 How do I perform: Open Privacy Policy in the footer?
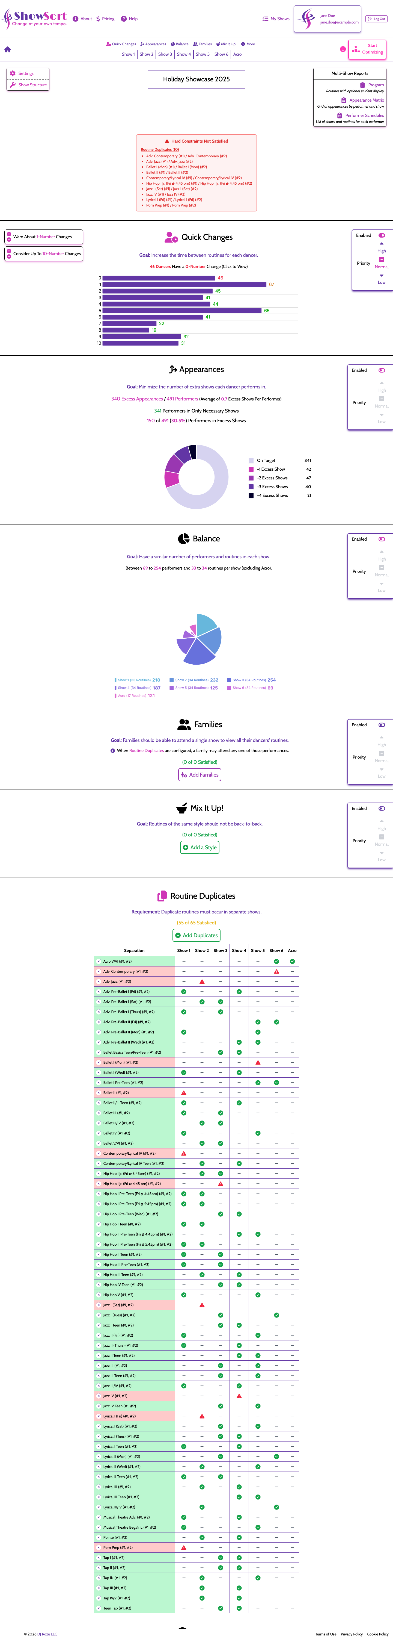pyautogui.click(x=352, y=1634)
